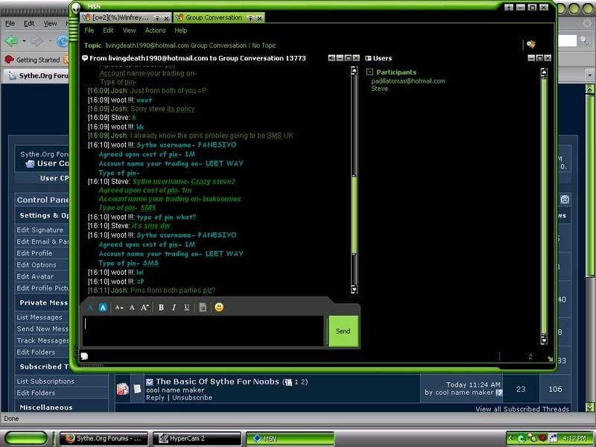The image size is (596, 447).
Task: Click the thread folder status icon
Action: tap(122, 389)
